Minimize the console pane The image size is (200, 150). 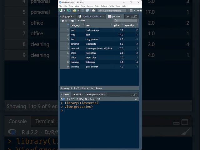click(132, 95)
